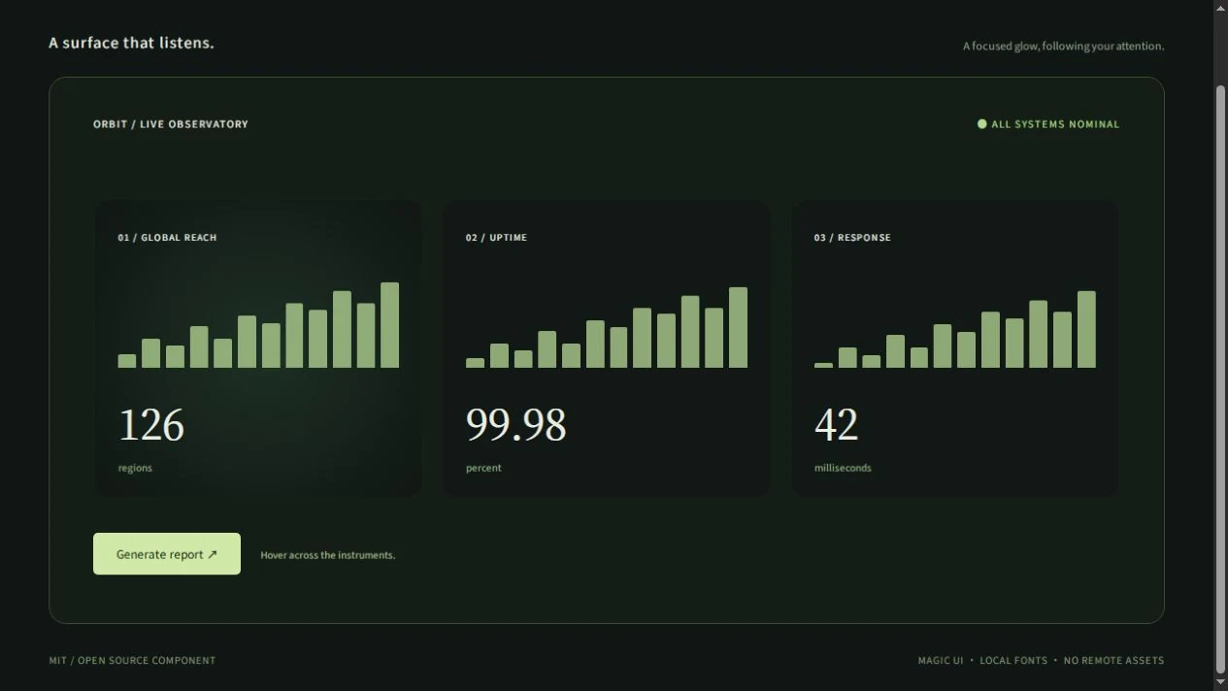Screen dimensions: 1228x691
Task: Click the "A surface that listens." heading
Action: (132, 43)
